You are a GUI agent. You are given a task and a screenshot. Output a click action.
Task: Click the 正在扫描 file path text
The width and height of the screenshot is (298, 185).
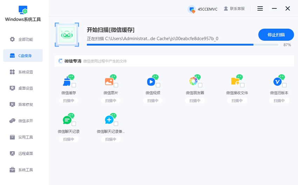point(153,39)
